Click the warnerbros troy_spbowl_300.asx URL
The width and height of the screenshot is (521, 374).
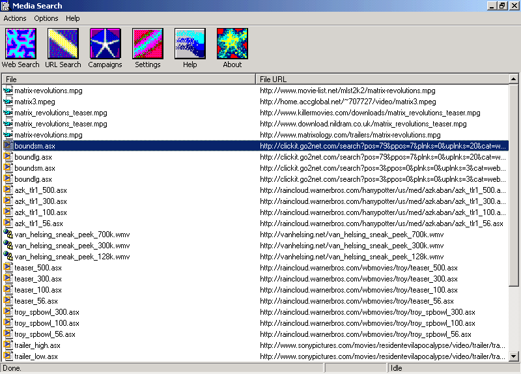(x=367, y=312)
